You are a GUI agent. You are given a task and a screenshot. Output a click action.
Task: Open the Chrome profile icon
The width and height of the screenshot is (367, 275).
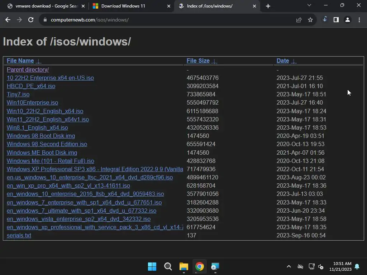(x=348, y=20)
